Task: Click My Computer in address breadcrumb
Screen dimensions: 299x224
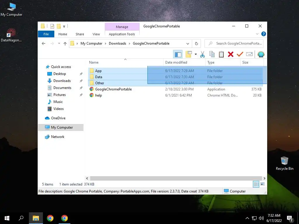Action: coord(91,43)
